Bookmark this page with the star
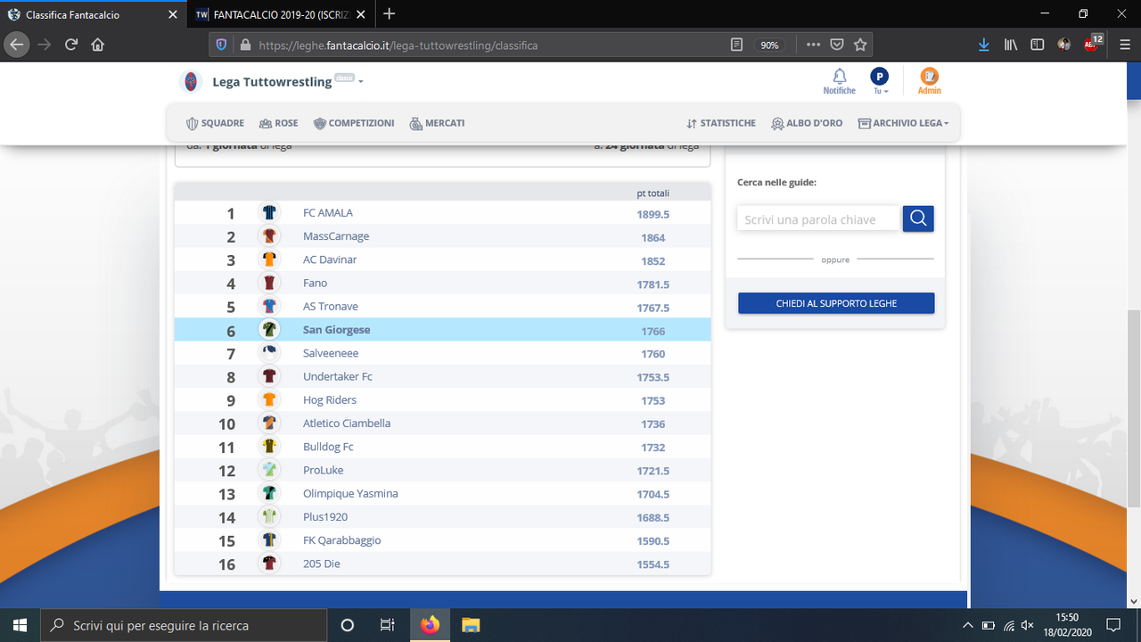1141x642 pixels. pos(859,43)
